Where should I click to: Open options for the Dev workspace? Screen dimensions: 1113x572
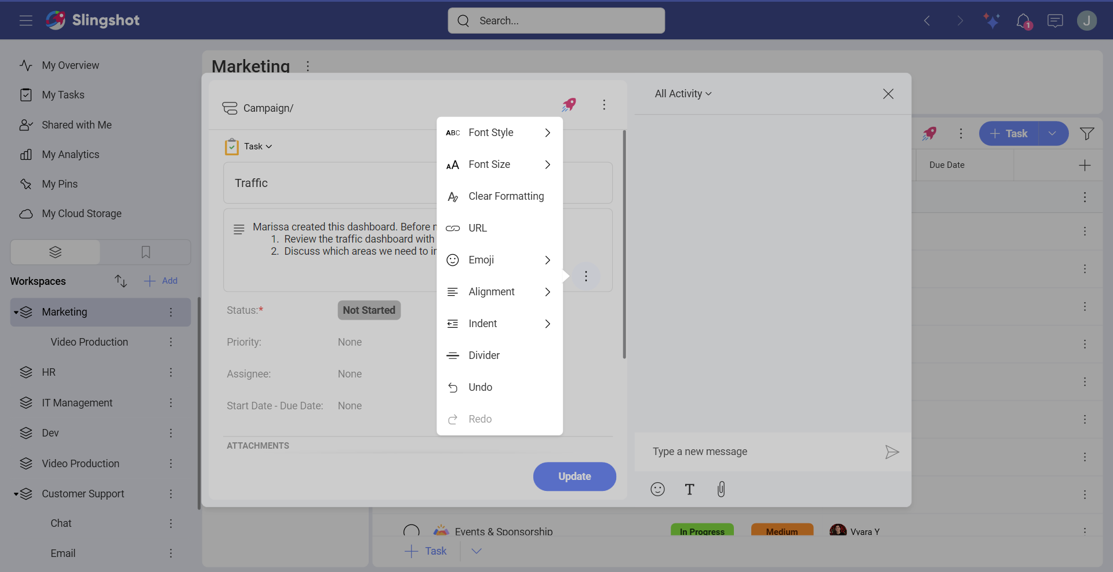171,433
